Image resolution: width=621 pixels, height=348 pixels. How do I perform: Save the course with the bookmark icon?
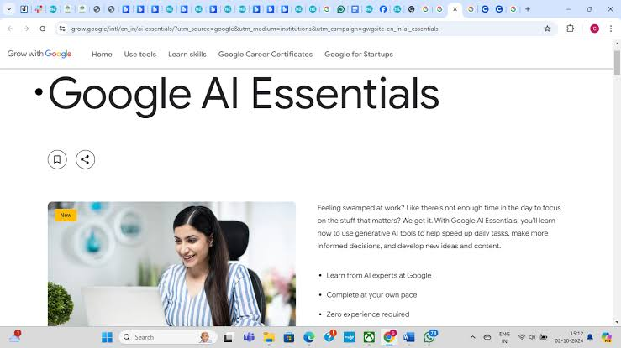[57, 159]
